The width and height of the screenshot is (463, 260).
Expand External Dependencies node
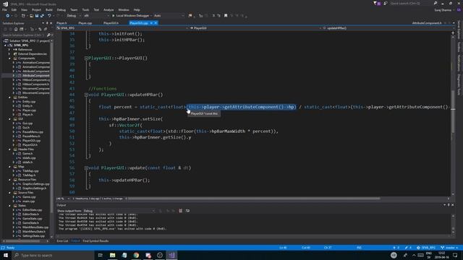tap(9, 54)
